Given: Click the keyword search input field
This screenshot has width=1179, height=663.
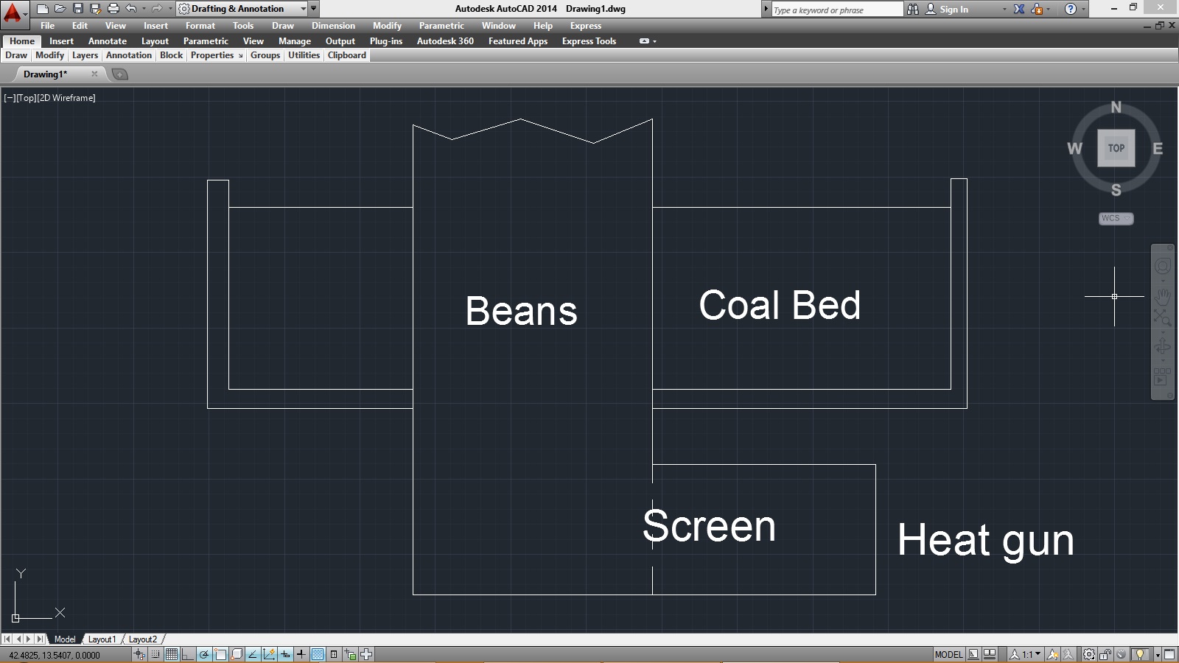Looking at the screenshot, I should tap(836, 10).
